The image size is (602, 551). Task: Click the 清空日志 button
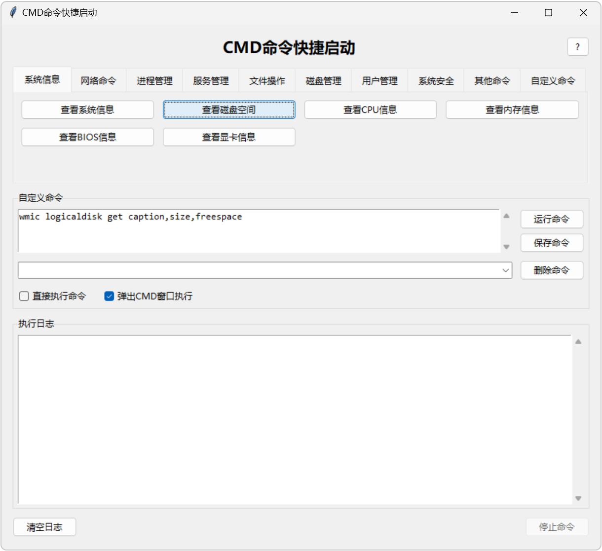tap(45, 527)
